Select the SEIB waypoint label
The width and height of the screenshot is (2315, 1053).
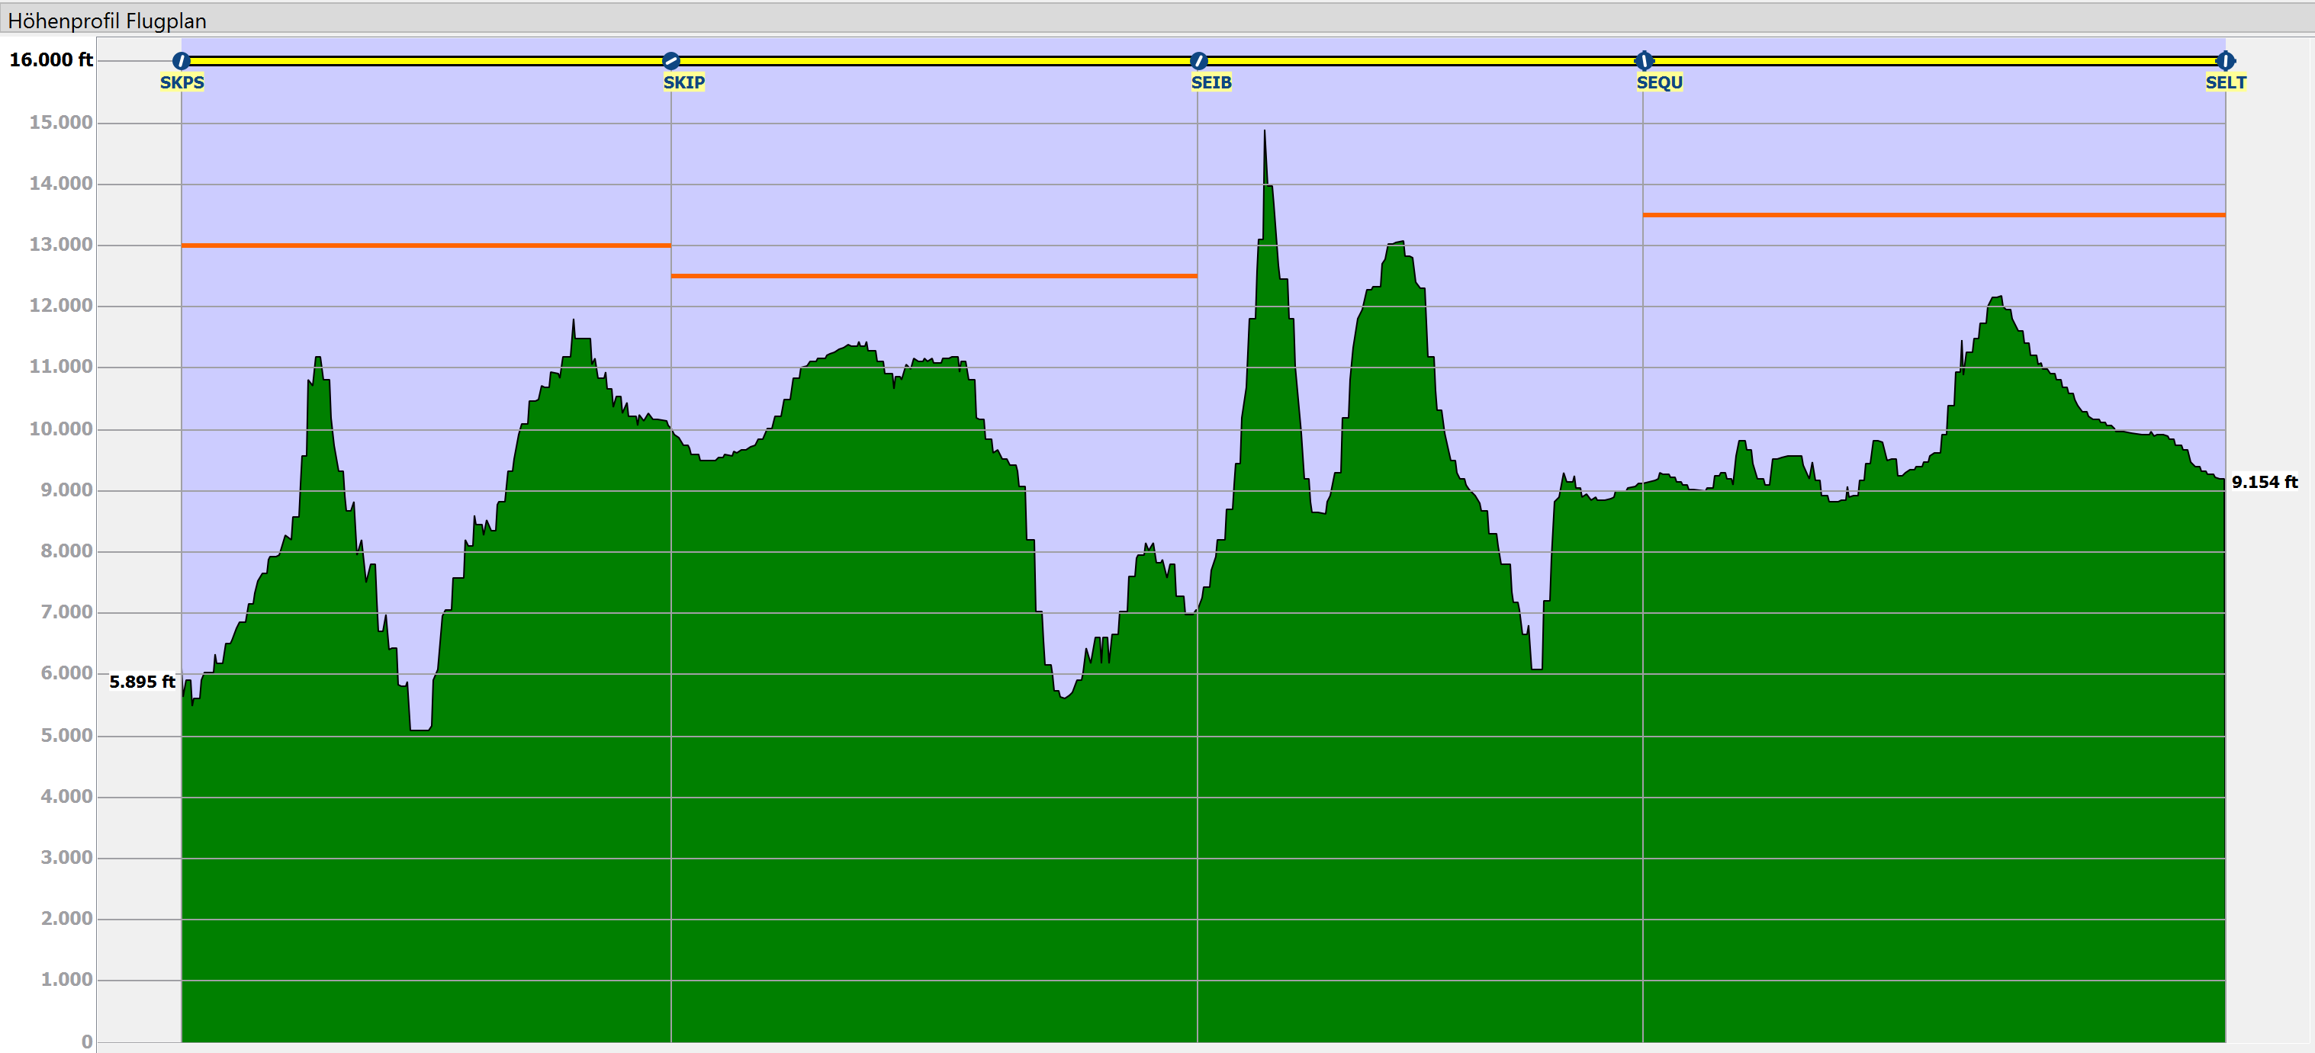point(1211,82)
